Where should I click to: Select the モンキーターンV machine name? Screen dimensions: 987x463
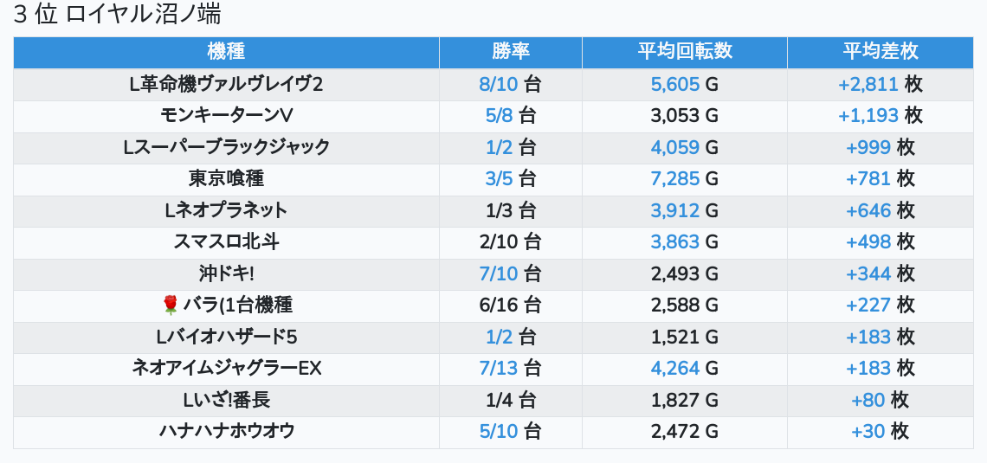[x=226, y=115]
